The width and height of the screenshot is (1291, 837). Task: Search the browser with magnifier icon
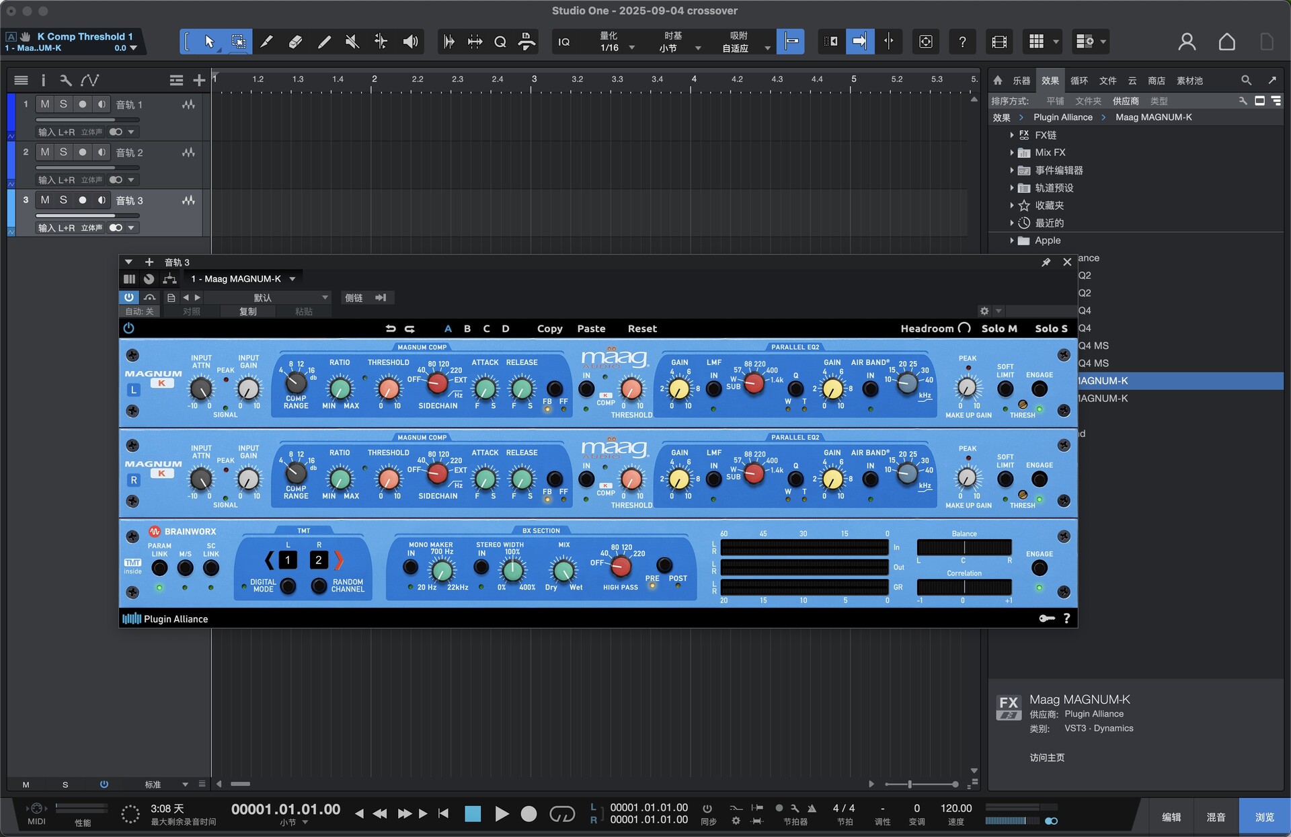pos(1246,80)
